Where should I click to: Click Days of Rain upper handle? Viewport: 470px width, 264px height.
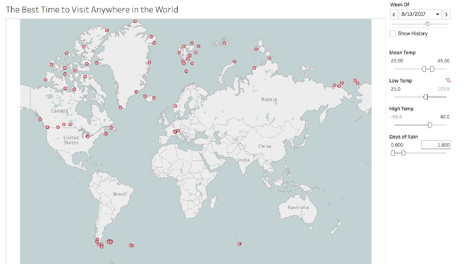404,153
